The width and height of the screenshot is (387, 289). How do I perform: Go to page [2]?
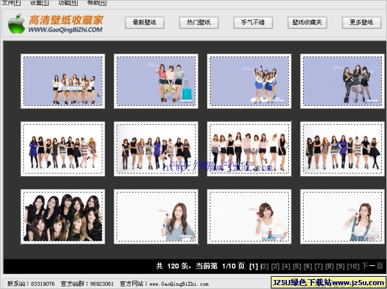264,267
